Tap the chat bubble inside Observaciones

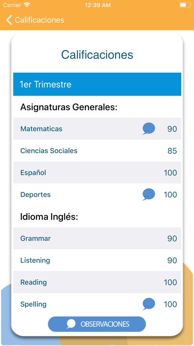point(71,324)
